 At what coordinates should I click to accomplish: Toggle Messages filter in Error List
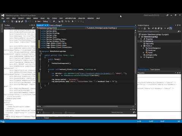point(70,113)
